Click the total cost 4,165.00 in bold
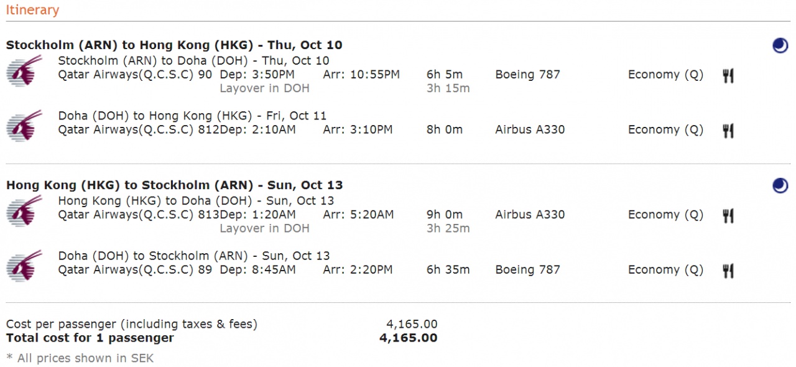The height and width of the screenshot is (367, 796). [x=408, y=338]
